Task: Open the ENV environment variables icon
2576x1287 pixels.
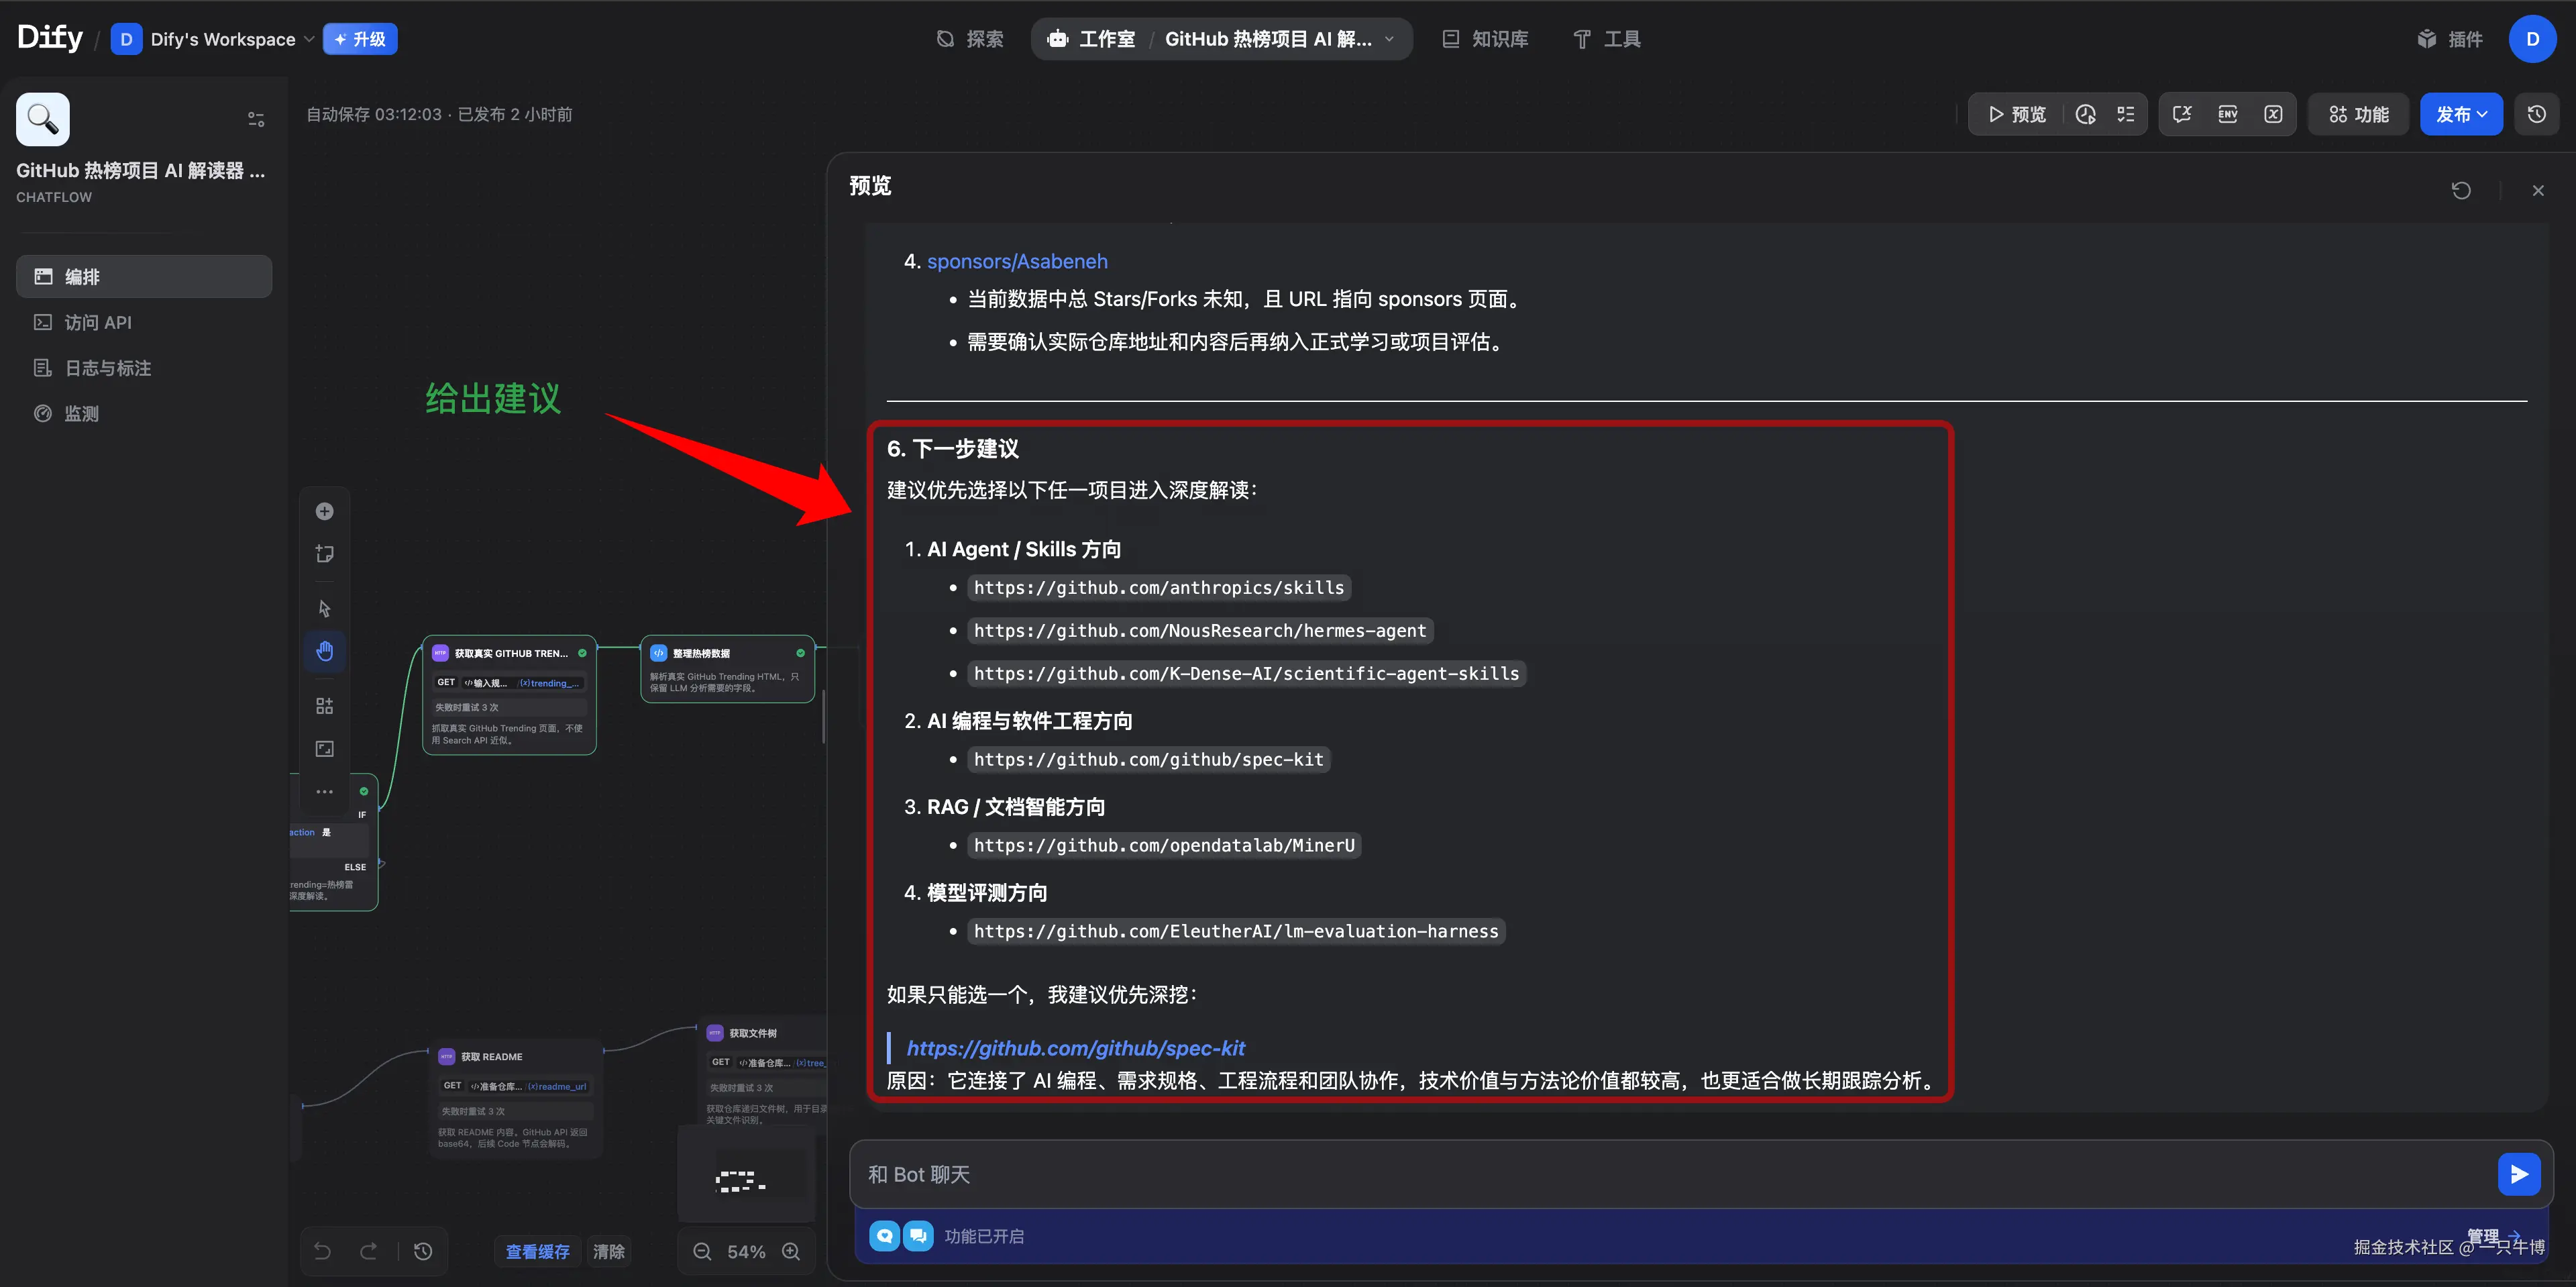Action: 2228,115
